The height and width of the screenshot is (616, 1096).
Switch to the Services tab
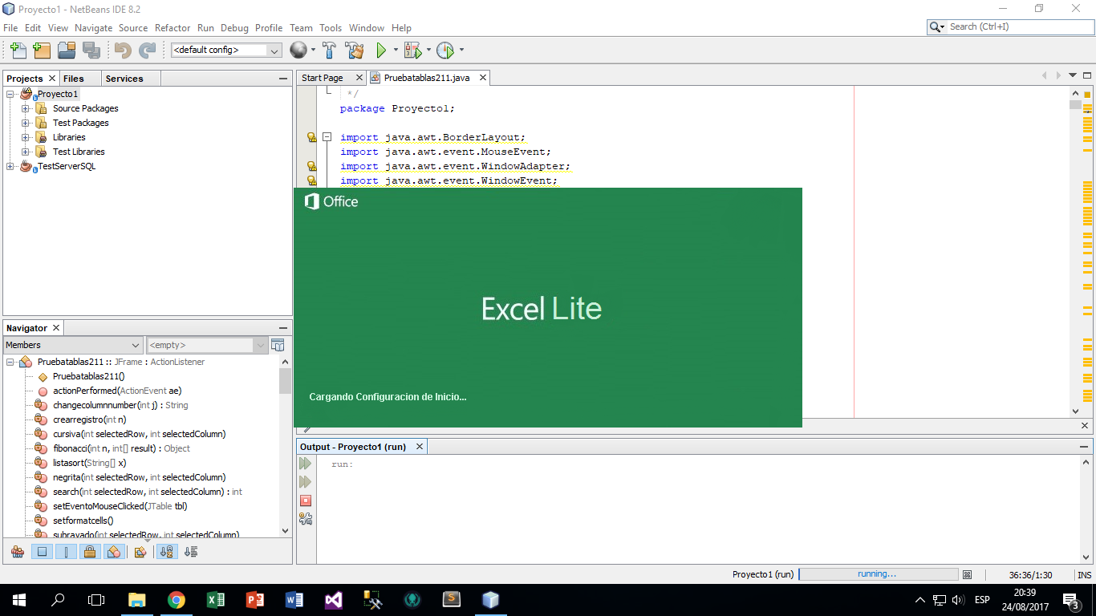coord(124,79)
